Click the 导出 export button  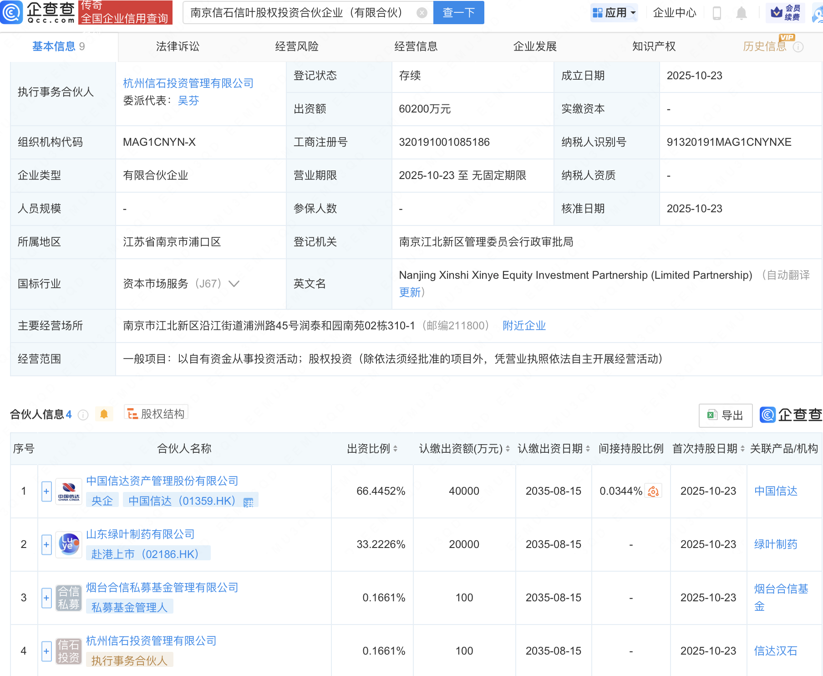(x=725, y=415)
